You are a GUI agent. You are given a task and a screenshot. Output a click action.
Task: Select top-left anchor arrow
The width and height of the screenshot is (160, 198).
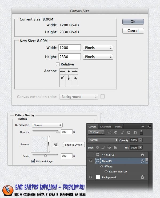[63, 72]
